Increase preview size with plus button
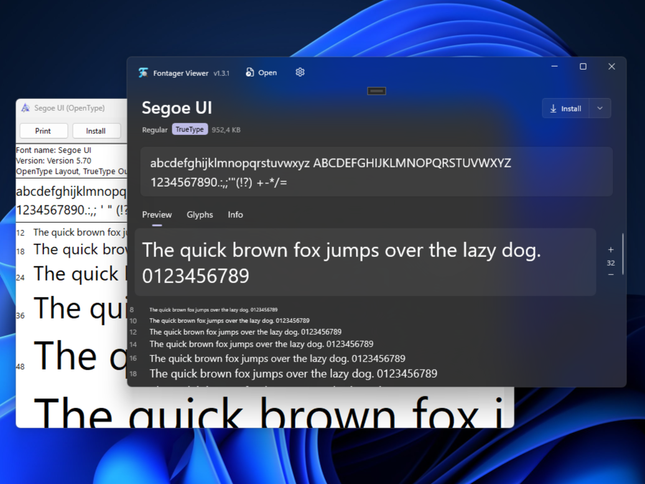Screen dimensions: 645x484 tap(611, 250)
